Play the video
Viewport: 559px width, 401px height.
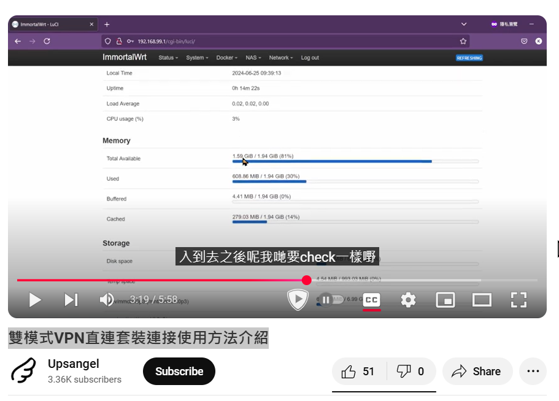35,300
